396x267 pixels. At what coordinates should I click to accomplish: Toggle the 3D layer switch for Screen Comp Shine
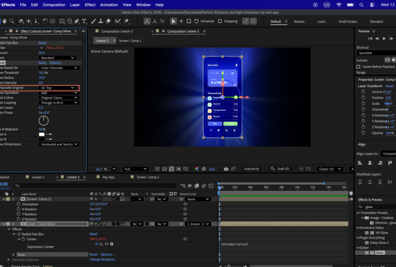pos(122,224)
